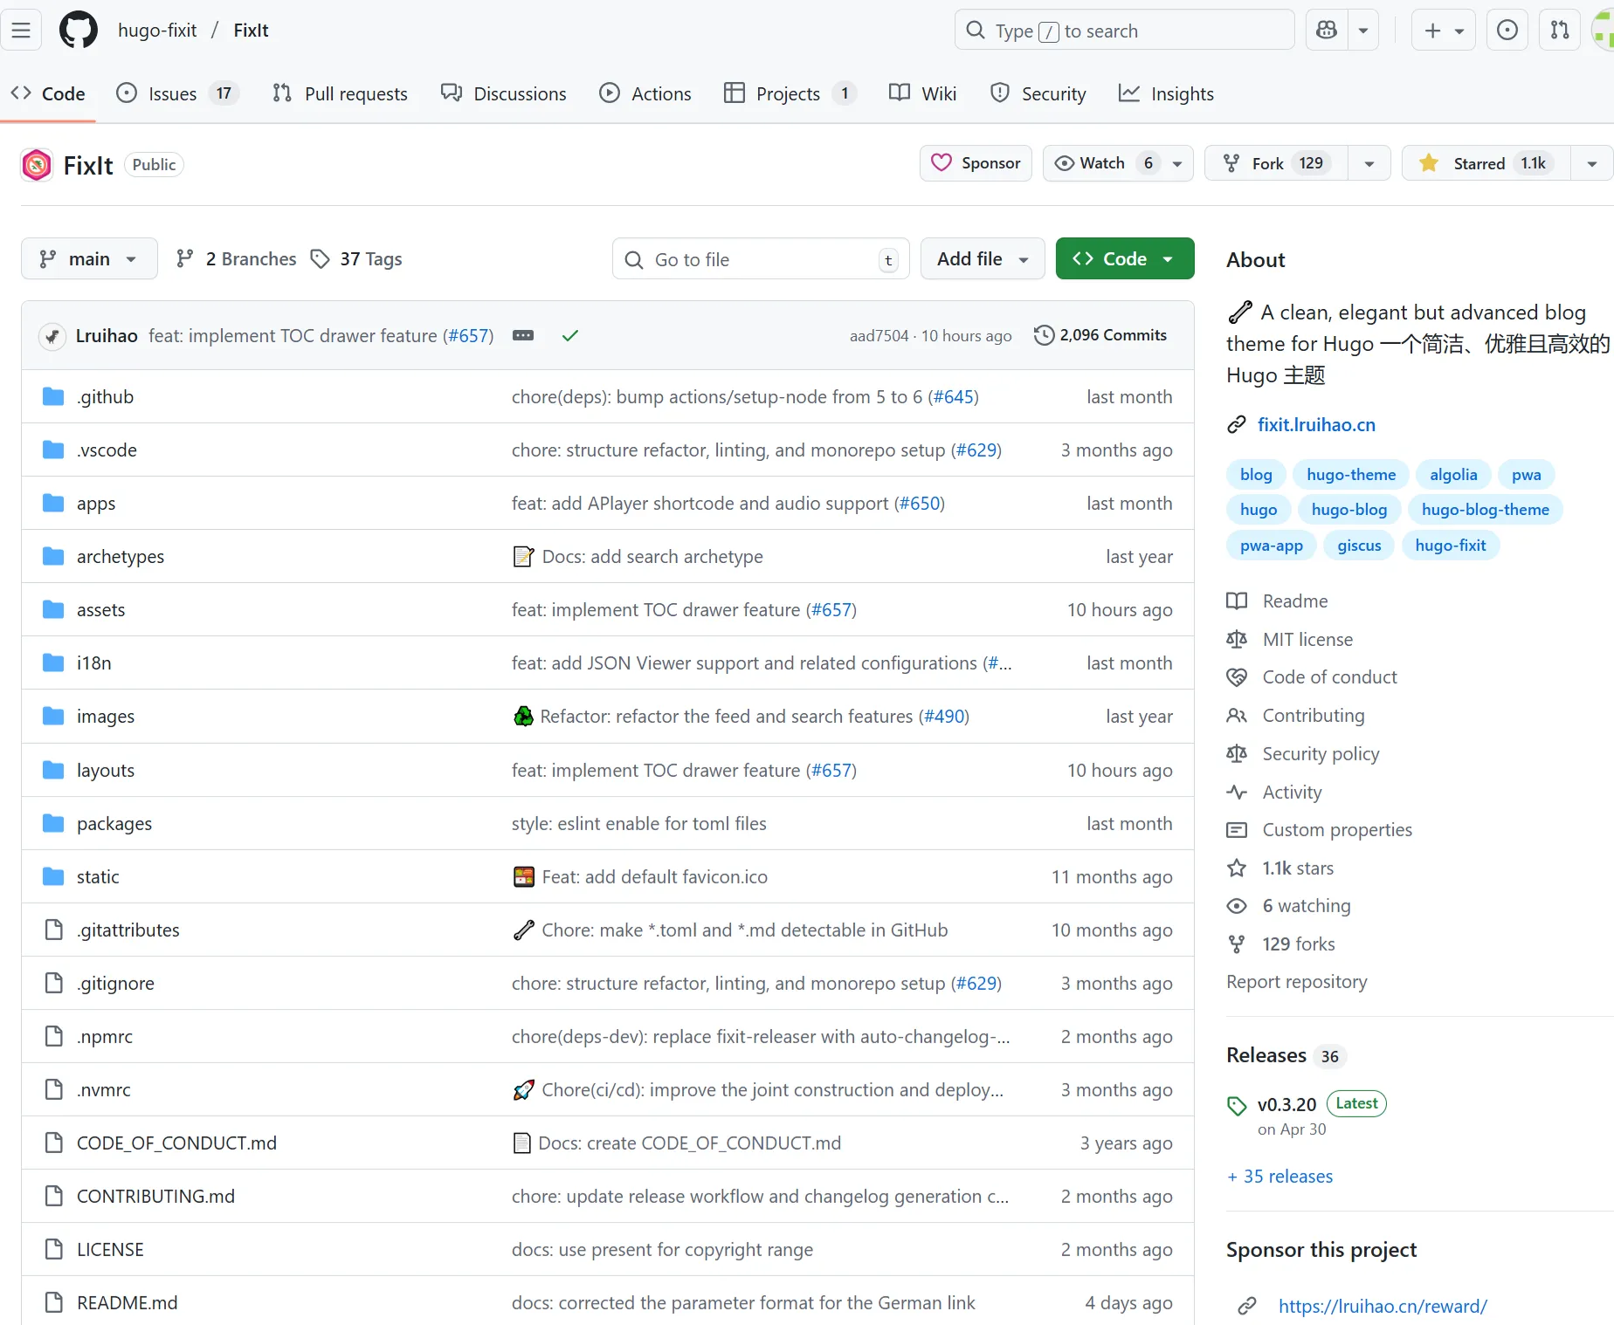The height and width of the screenshot is (1325, 1614).
Task: Expand the Add file dropdown
Action: tap(983, 259)
